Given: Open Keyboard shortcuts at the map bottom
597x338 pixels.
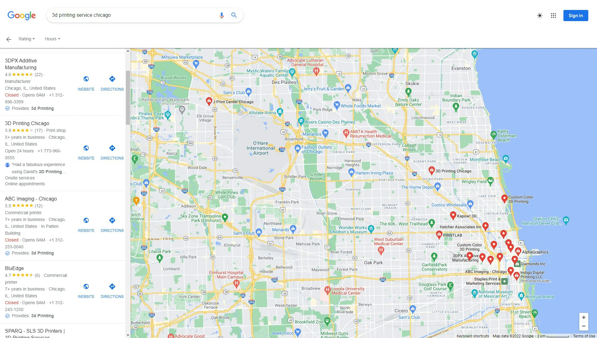Looking at the screenshot, I should tap(473, 336).
